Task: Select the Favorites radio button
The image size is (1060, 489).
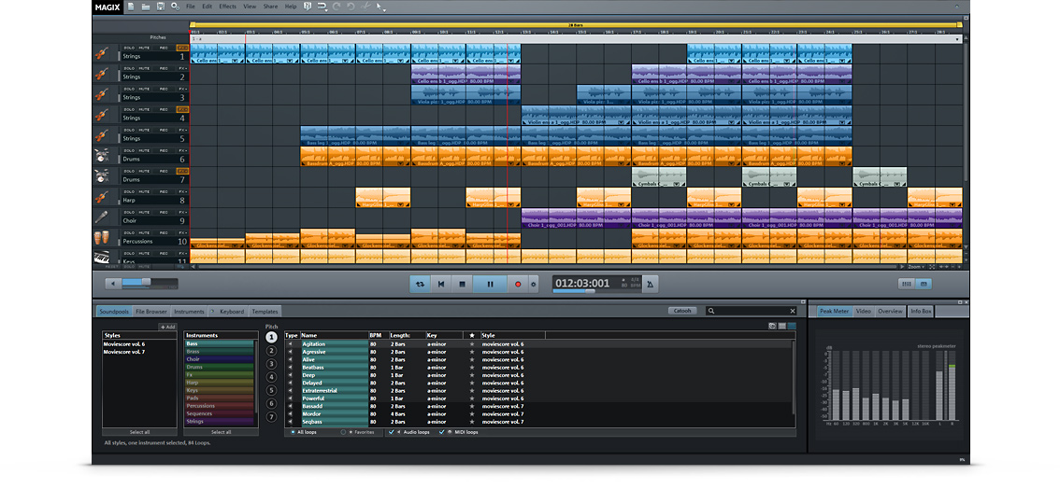Action: (x=343, y=432)
